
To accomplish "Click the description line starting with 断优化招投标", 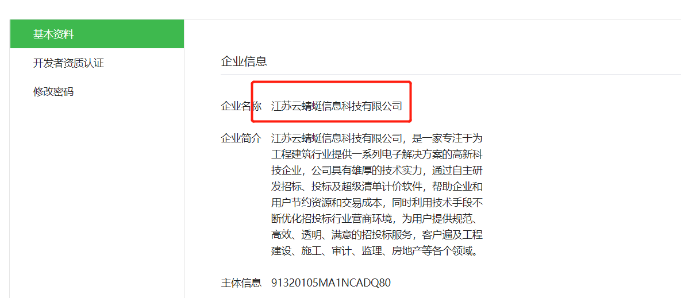I will 376,219.
